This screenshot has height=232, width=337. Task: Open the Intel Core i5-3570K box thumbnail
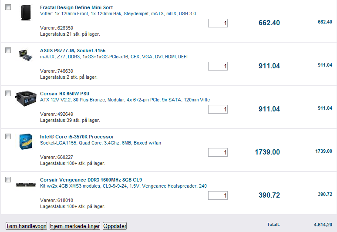coord(26,141)
